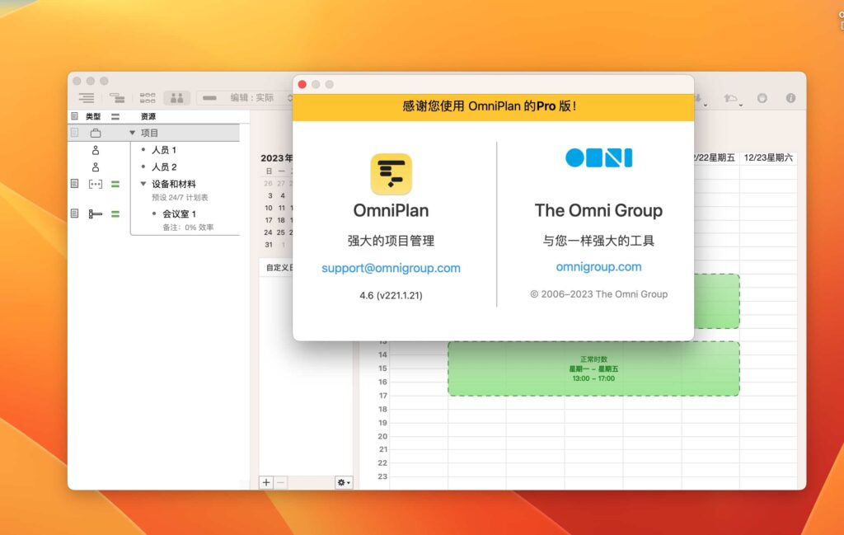Open the app info icon in toolbar
The height and width of the screenshot is (535, 844).
pyautogui.click(x=790, y=97)
